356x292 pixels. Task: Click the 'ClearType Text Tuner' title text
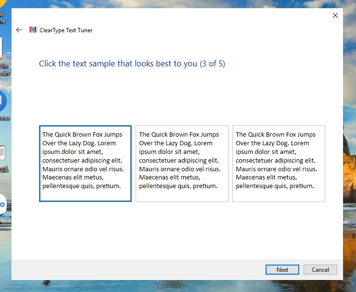tap(66, 30)
